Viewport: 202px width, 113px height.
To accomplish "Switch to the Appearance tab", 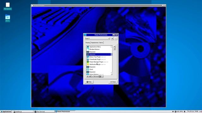I will 95,43.
